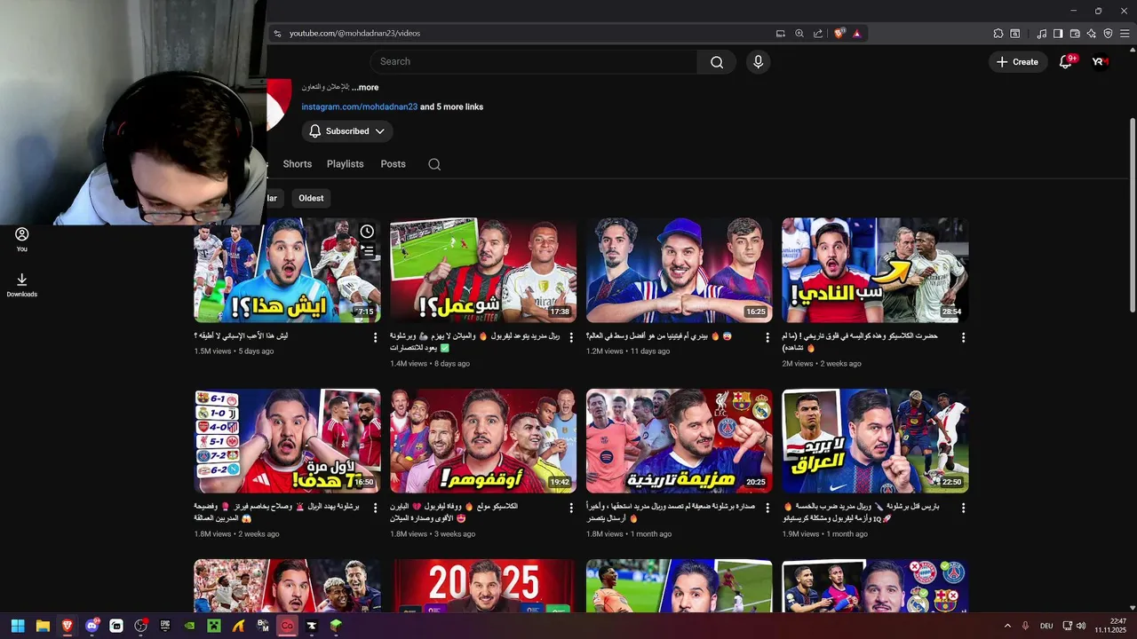Open the three-dot menu for the 1.5M views video

click(x=376, y=337)
